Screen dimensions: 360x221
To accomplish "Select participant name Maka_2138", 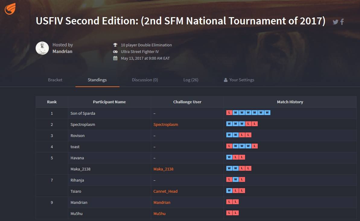I will coord(81,169).
